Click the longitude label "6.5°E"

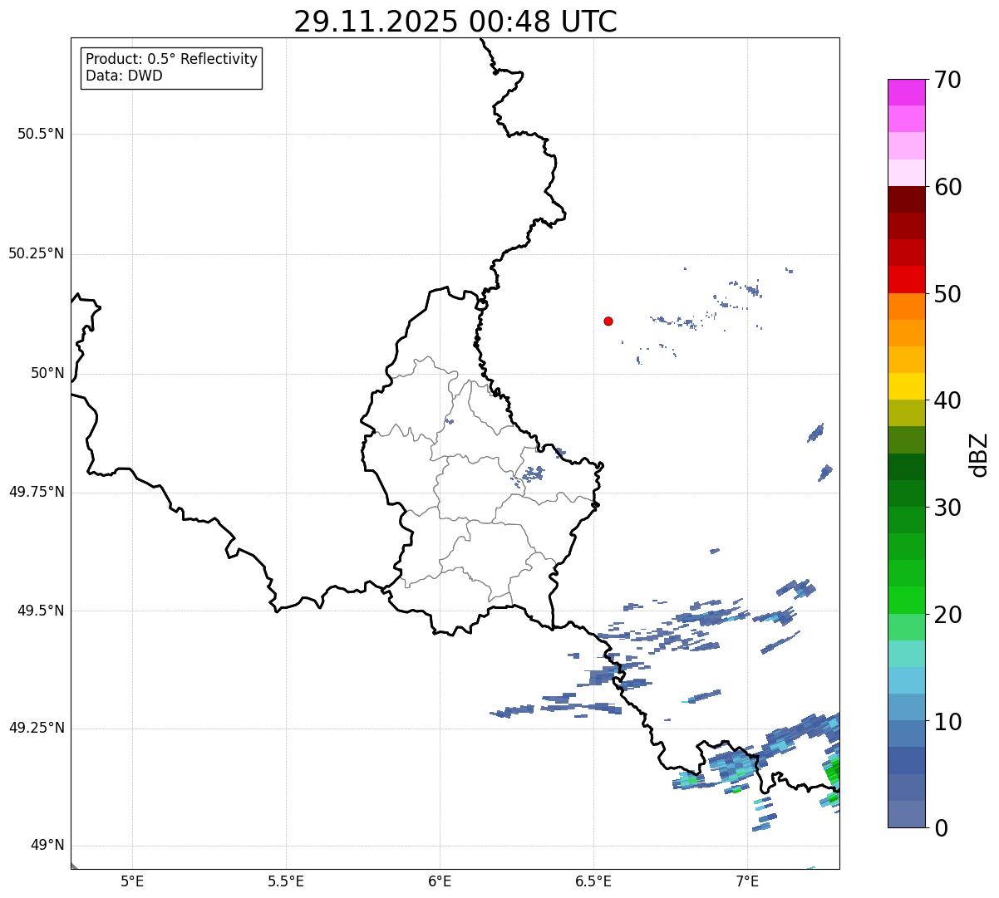click(593, 881)
